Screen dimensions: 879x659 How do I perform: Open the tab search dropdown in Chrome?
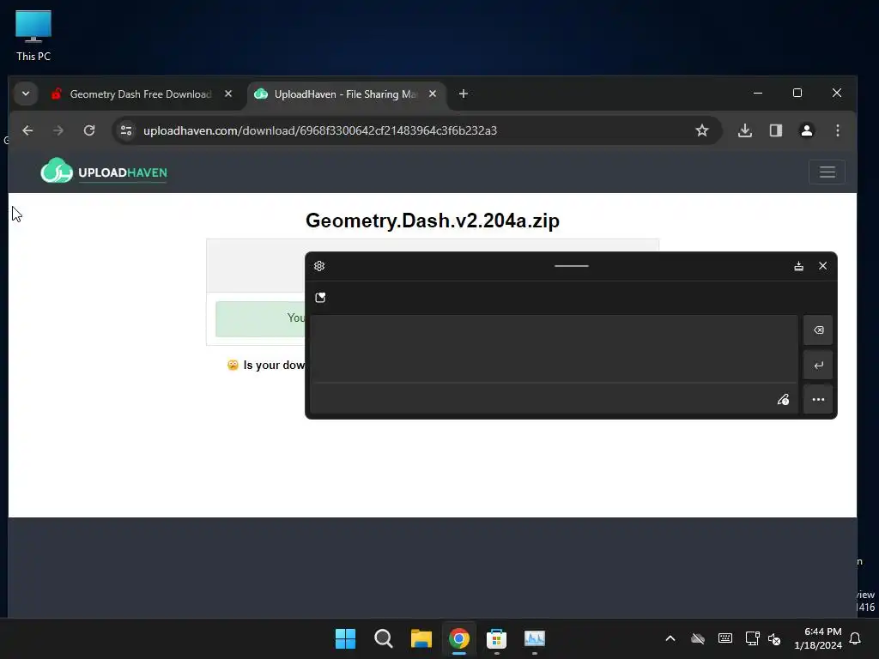point(26,94)
